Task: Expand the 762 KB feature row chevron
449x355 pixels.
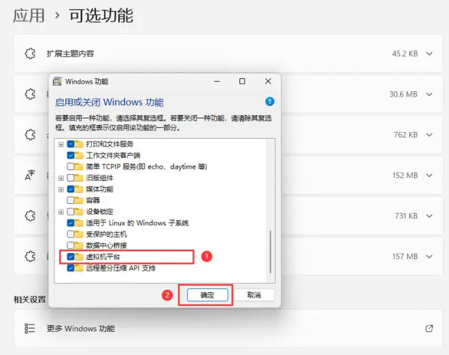Action: (429, 135)
